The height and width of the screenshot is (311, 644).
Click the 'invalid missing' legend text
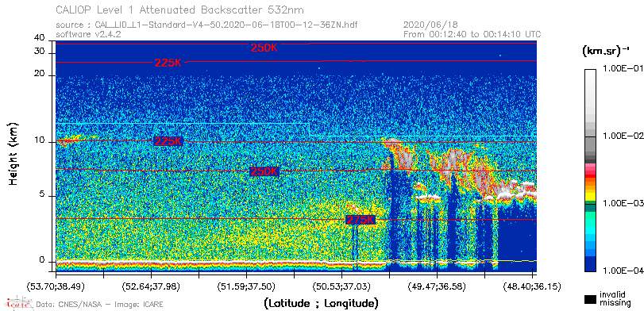tap(615, 298)
